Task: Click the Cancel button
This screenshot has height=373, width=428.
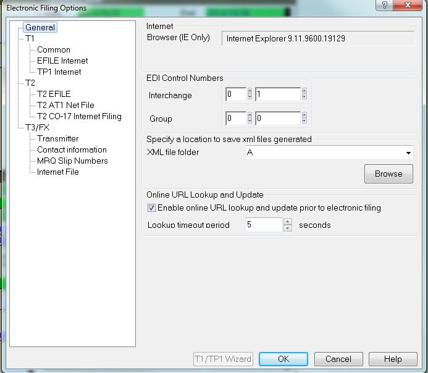Action: 338,359
